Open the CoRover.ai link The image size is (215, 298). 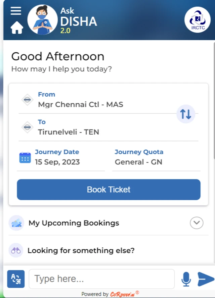tap(122, 294)
